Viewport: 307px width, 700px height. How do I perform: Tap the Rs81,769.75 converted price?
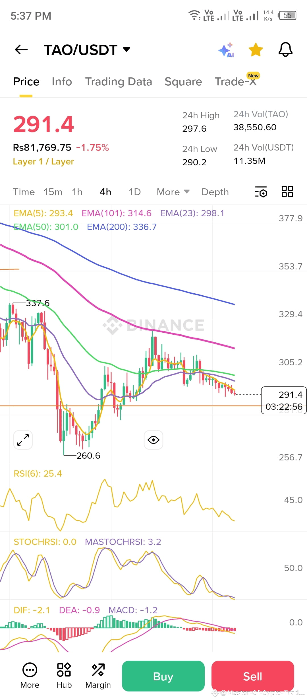point(42,147)
